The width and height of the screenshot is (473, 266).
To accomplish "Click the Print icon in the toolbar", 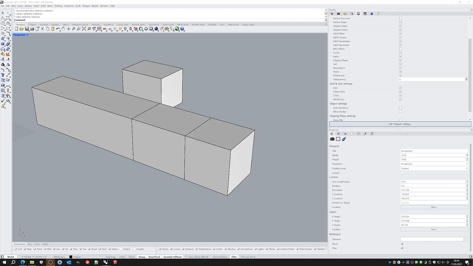I will (x=32, y=29).
